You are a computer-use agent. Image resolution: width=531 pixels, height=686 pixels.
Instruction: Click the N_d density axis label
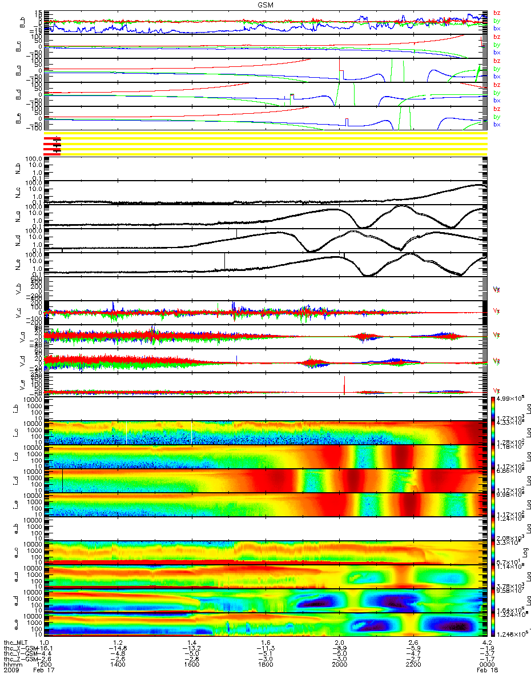(x=17, y=241)
